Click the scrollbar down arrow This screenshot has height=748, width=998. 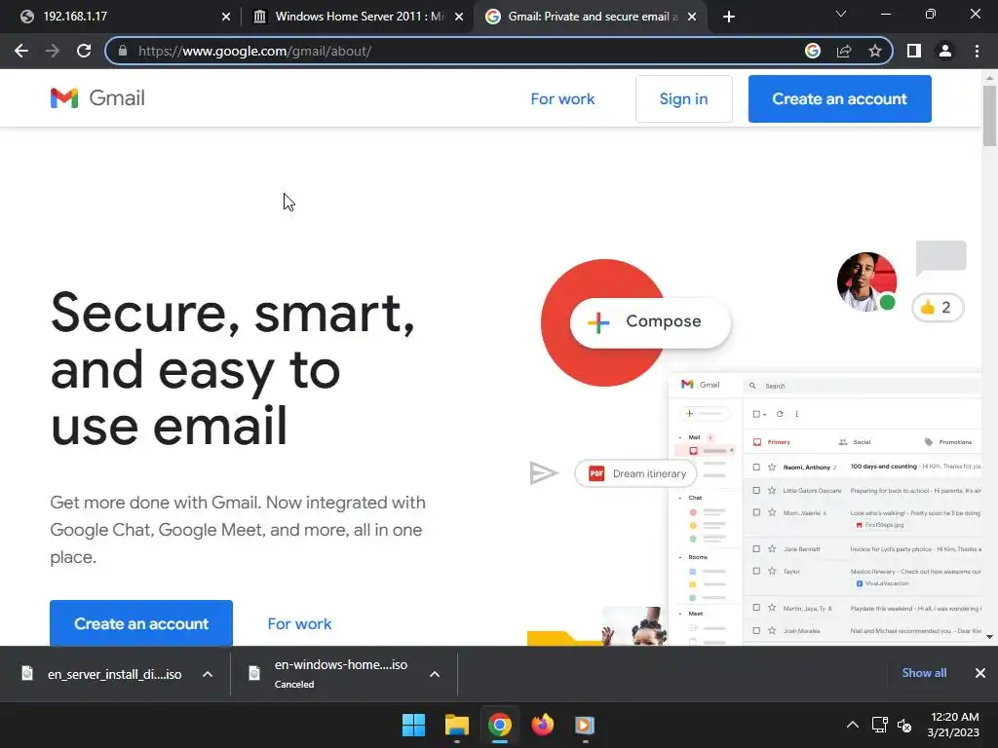[989, 636]
